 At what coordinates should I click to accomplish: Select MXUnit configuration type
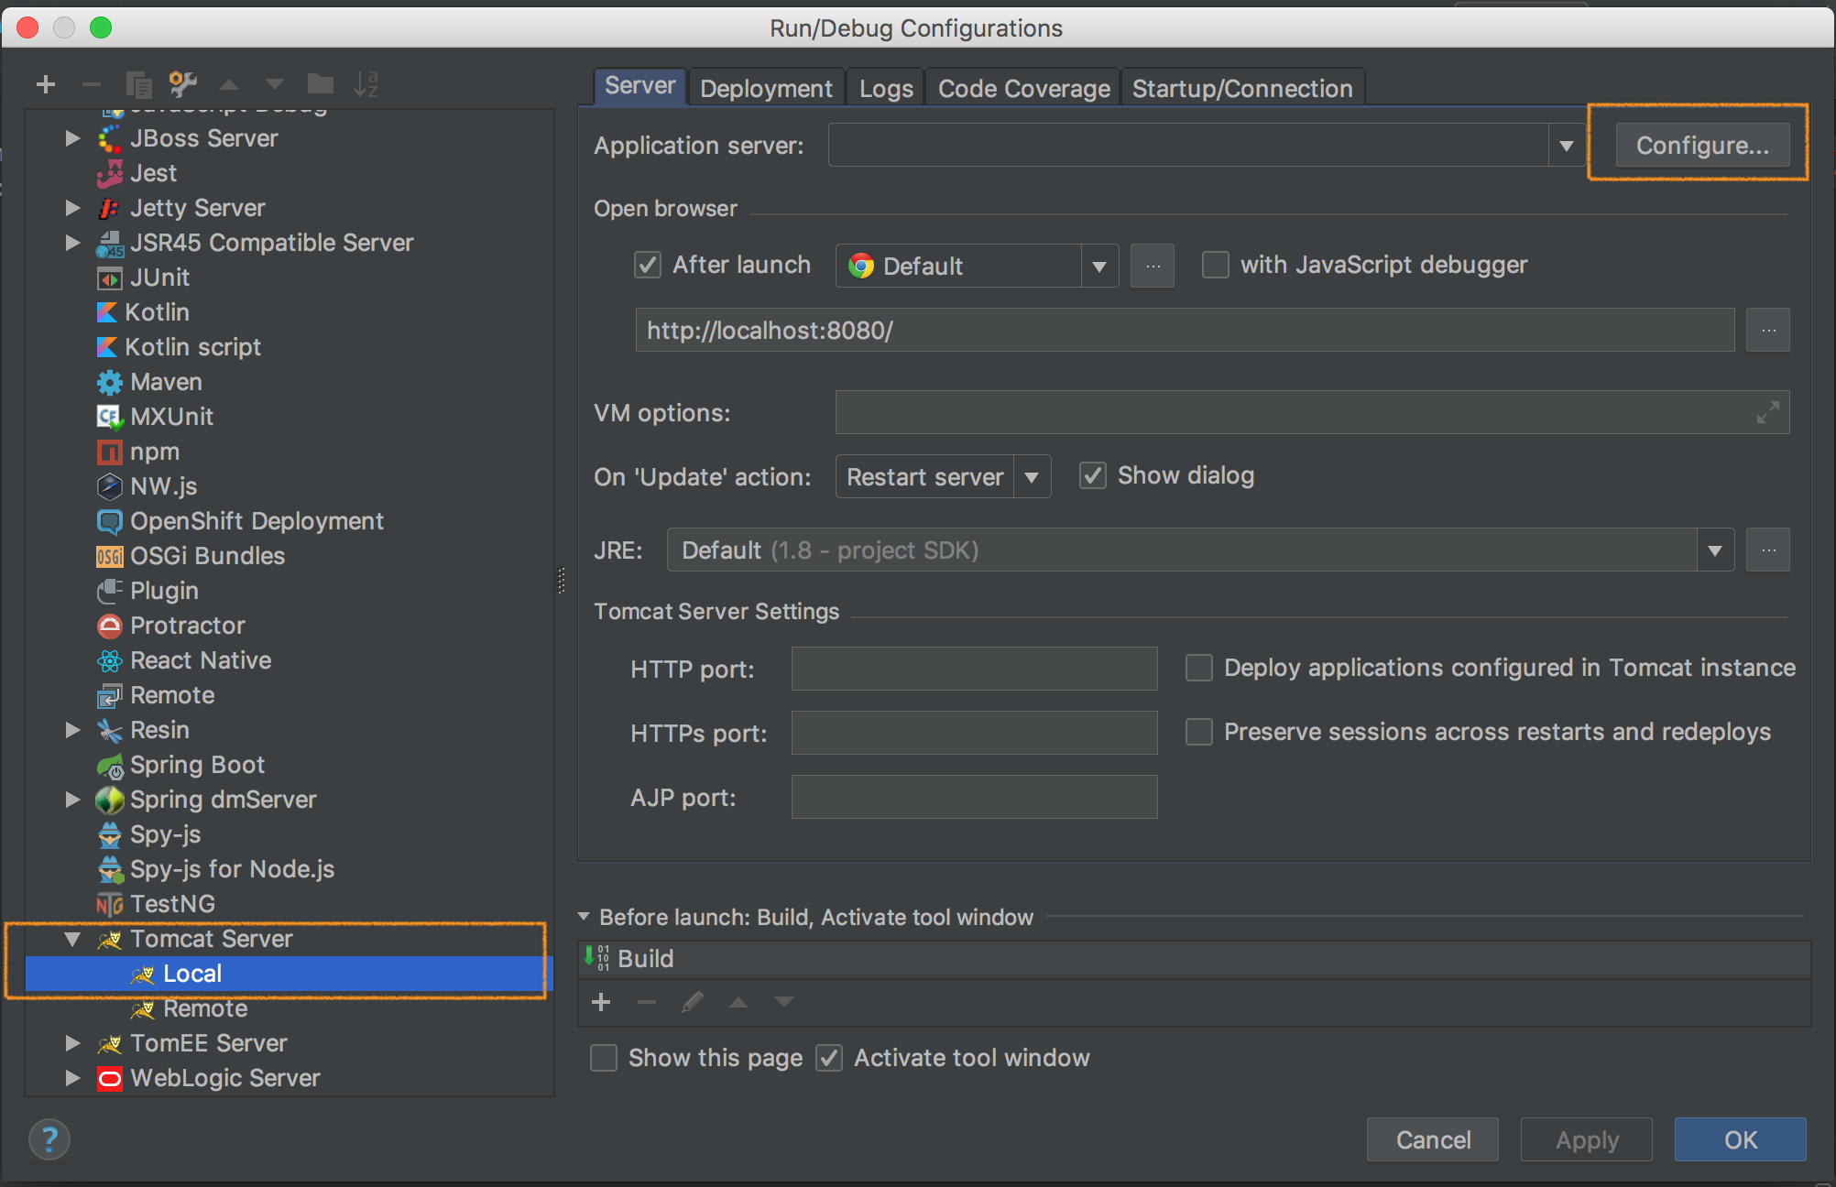[171, 417]
